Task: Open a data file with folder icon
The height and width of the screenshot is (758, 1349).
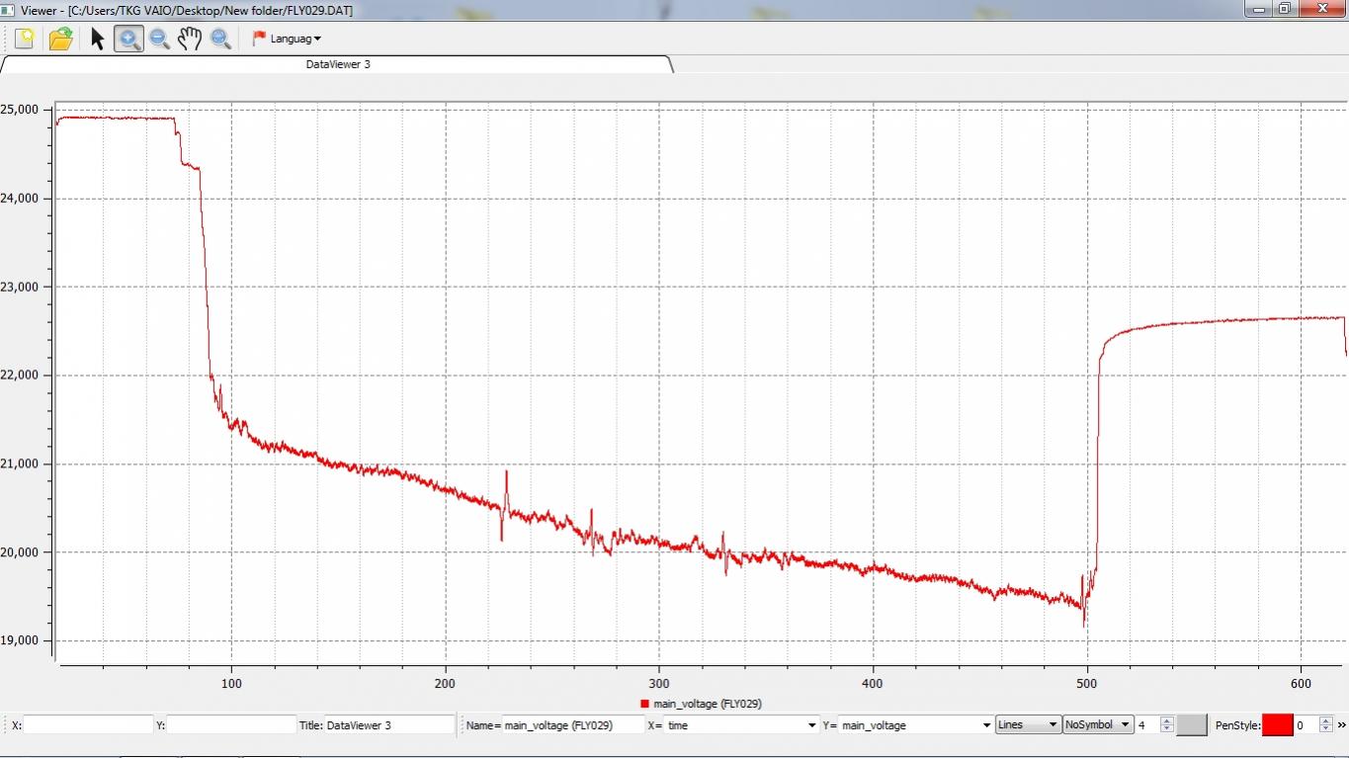Action: point(60,39)
